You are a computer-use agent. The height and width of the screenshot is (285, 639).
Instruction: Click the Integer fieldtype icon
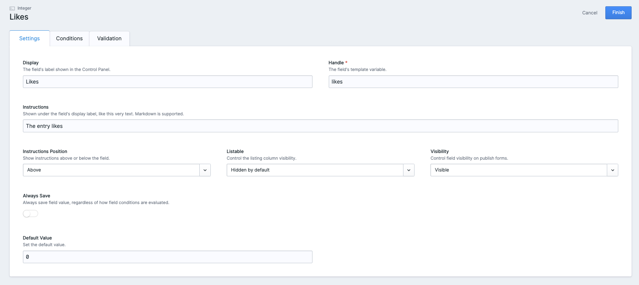coord(12,8)
